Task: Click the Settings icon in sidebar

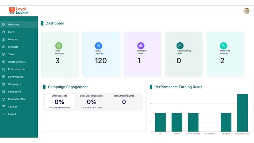Action: (x=3, y=106)
